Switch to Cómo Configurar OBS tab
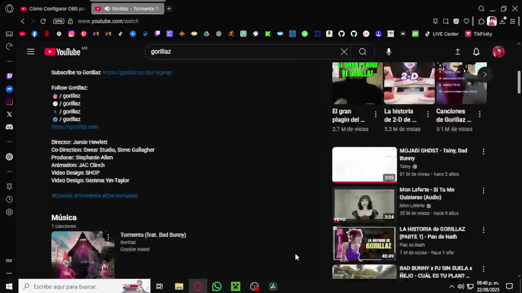The image size is (522, 293). point(53,9)
